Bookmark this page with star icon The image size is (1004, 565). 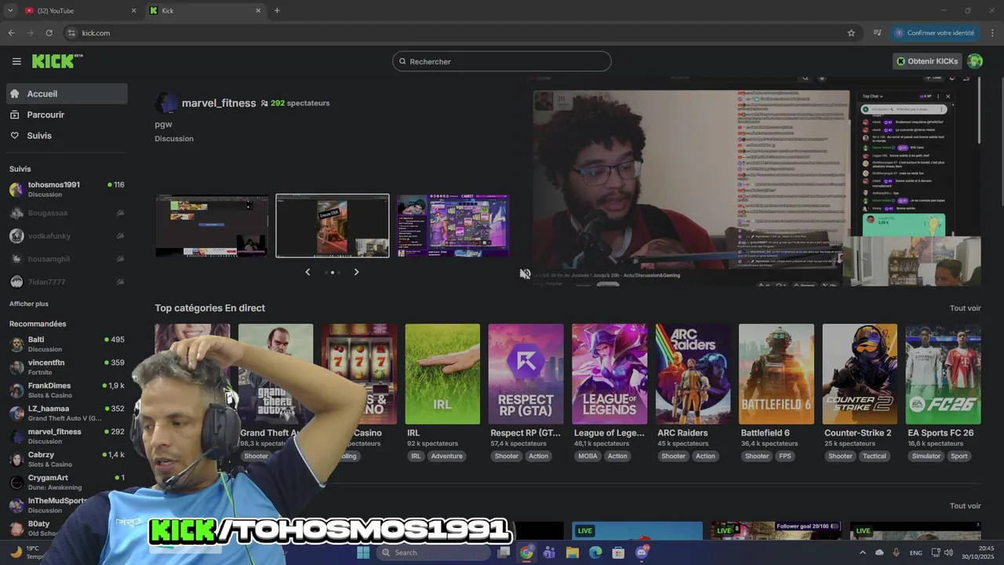click(x=851, y=33)
